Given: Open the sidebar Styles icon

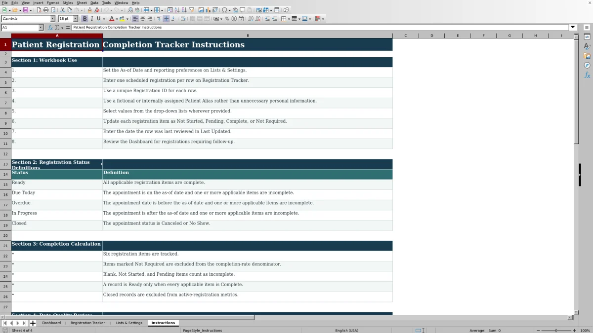Looking at the screenshot, I should coord(587,46).
